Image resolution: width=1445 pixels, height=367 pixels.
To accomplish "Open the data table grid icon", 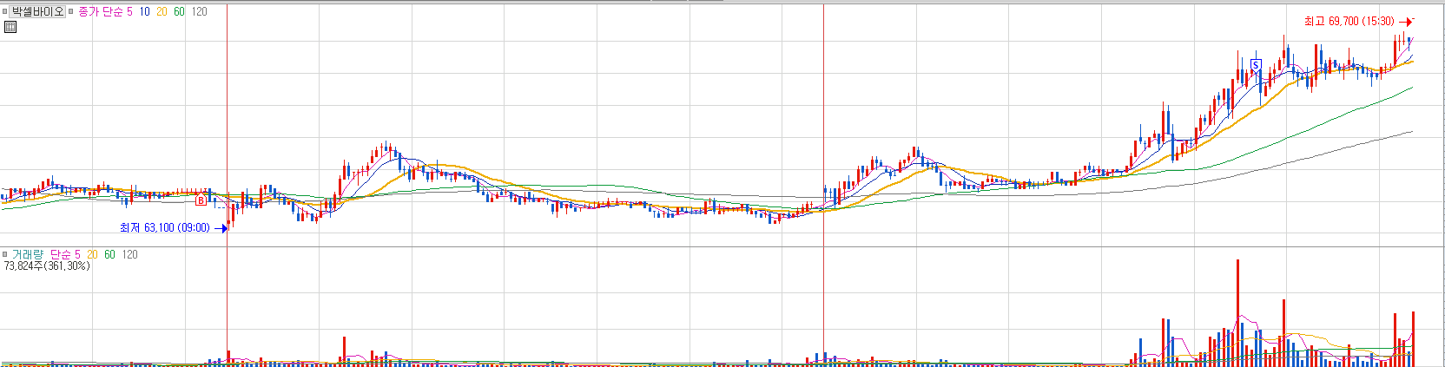I will pyautogui.click(x=10, y=27).
